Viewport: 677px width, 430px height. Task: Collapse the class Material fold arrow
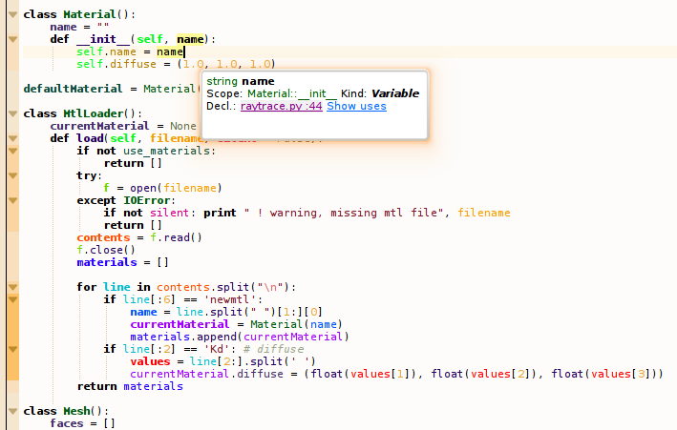(12, 14)
